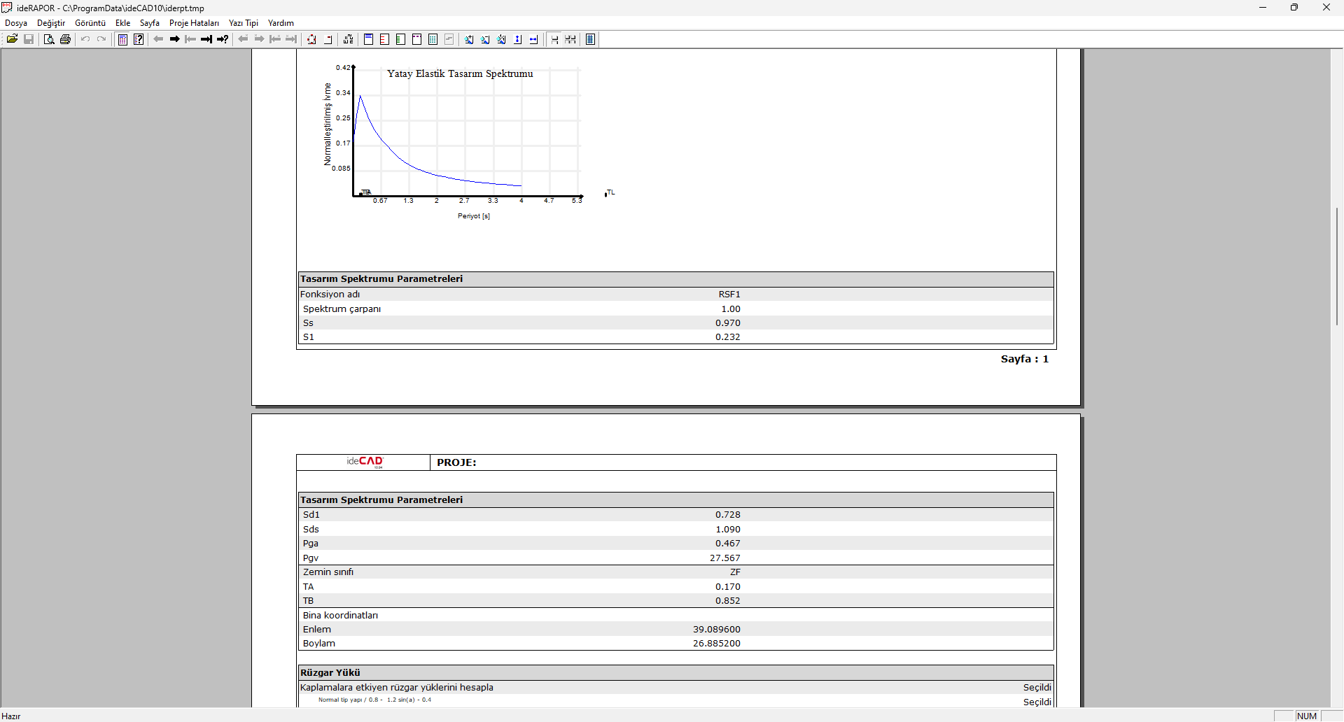
Task: Click the teal table grid page icon
Action: pyautogui.click(x=433, y=39)
